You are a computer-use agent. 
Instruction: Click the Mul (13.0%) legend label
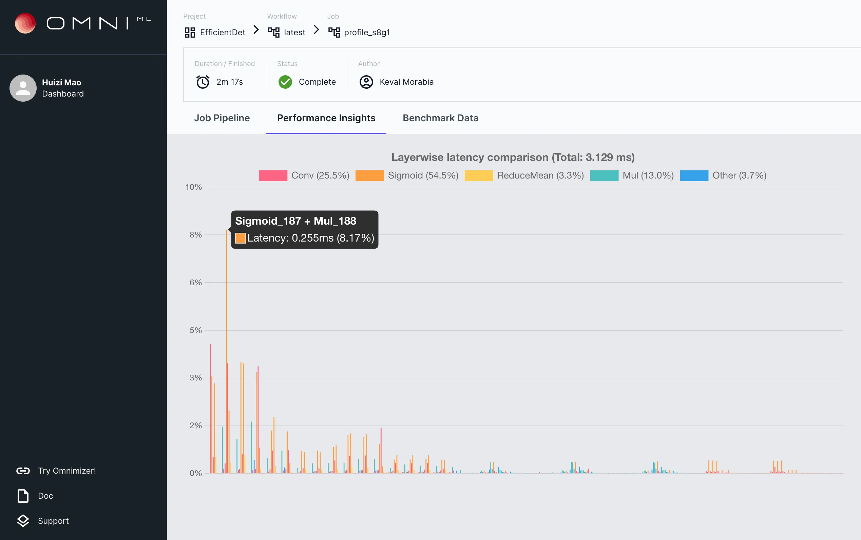648,175
